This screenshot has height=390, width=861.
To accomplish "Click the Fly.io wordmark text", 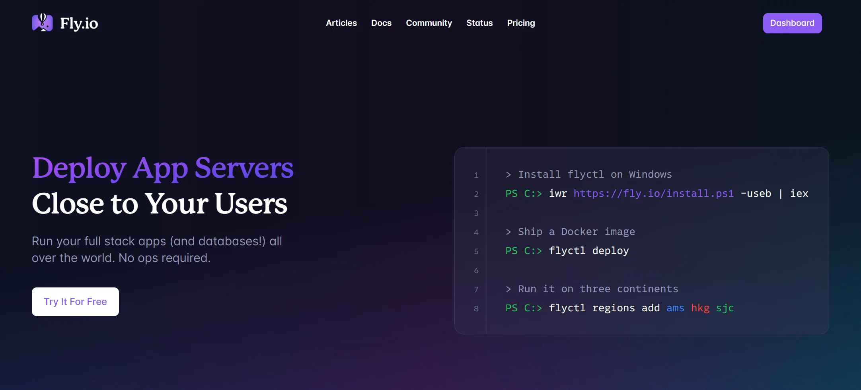I will 79,23.
